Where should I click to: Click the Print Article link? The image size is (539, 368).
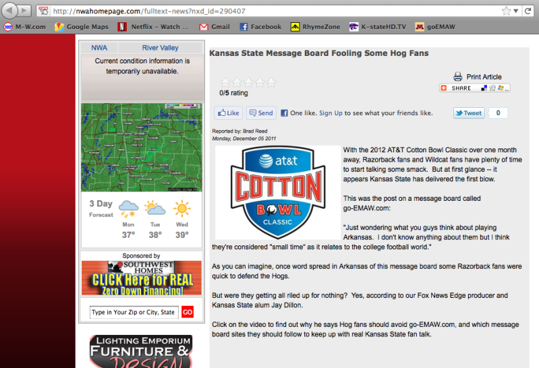(484, 77)
